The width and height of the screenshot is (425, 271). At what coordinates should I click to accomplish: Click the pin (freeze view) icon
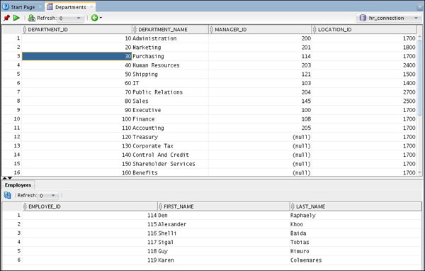(x=6, y=18)
